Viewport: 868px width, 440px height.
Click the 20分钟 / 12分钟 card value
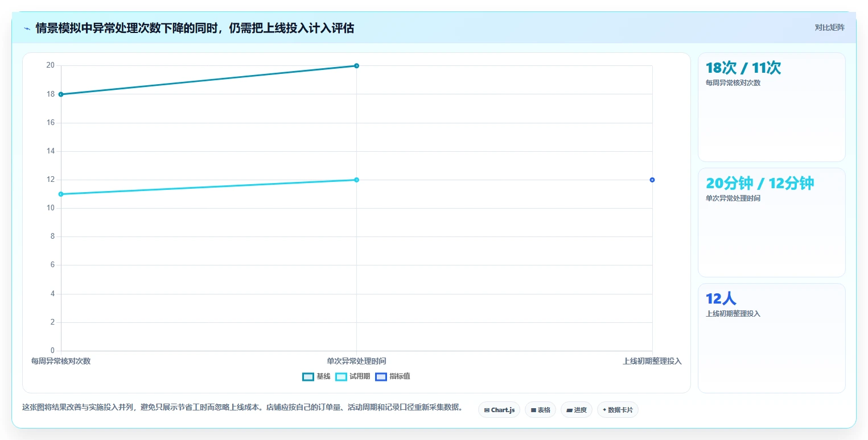[x=760, y=184]
